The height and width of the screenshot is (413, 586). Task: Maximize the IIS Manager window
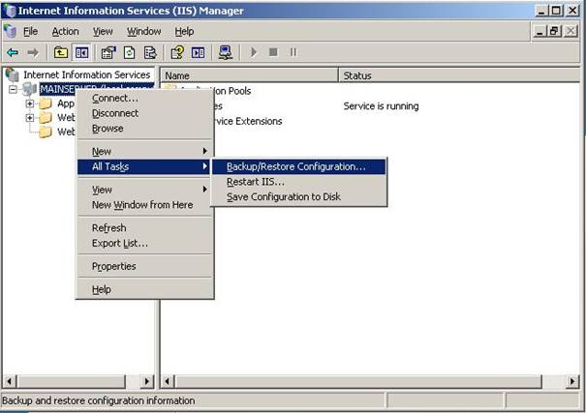pyautogui.click(x=556, y=10)
